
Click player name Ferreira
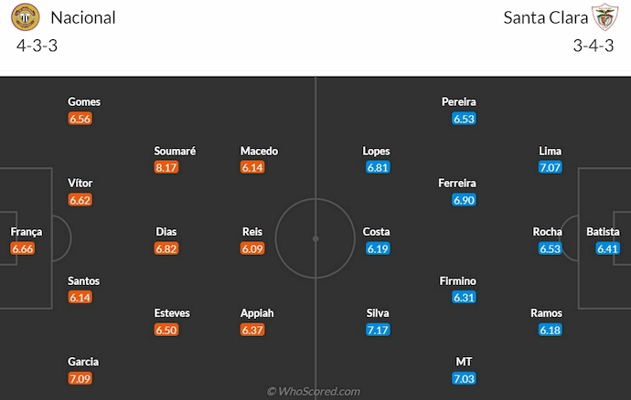(x=459, y=184)
